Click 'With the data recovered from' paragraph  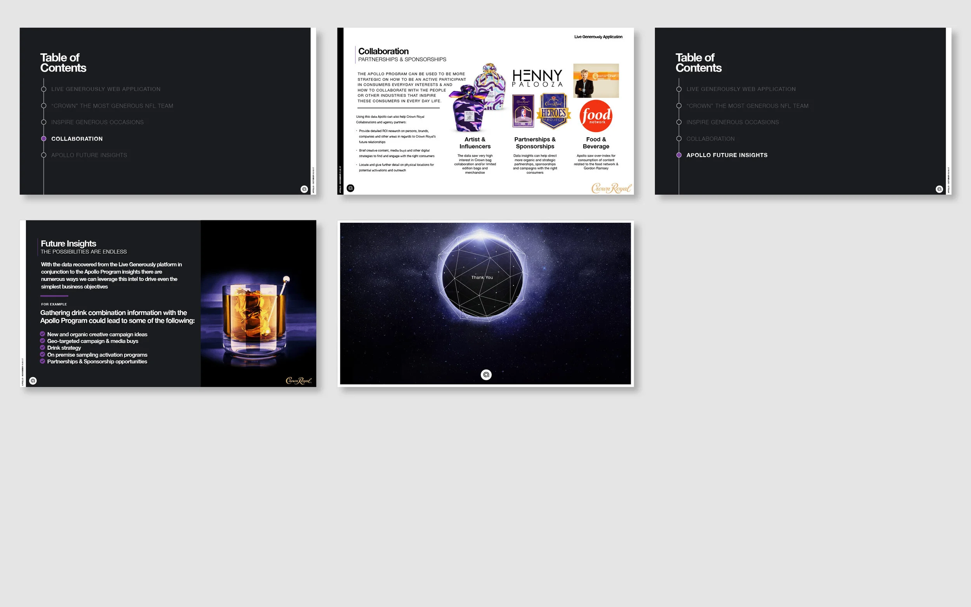coord(111,276)
